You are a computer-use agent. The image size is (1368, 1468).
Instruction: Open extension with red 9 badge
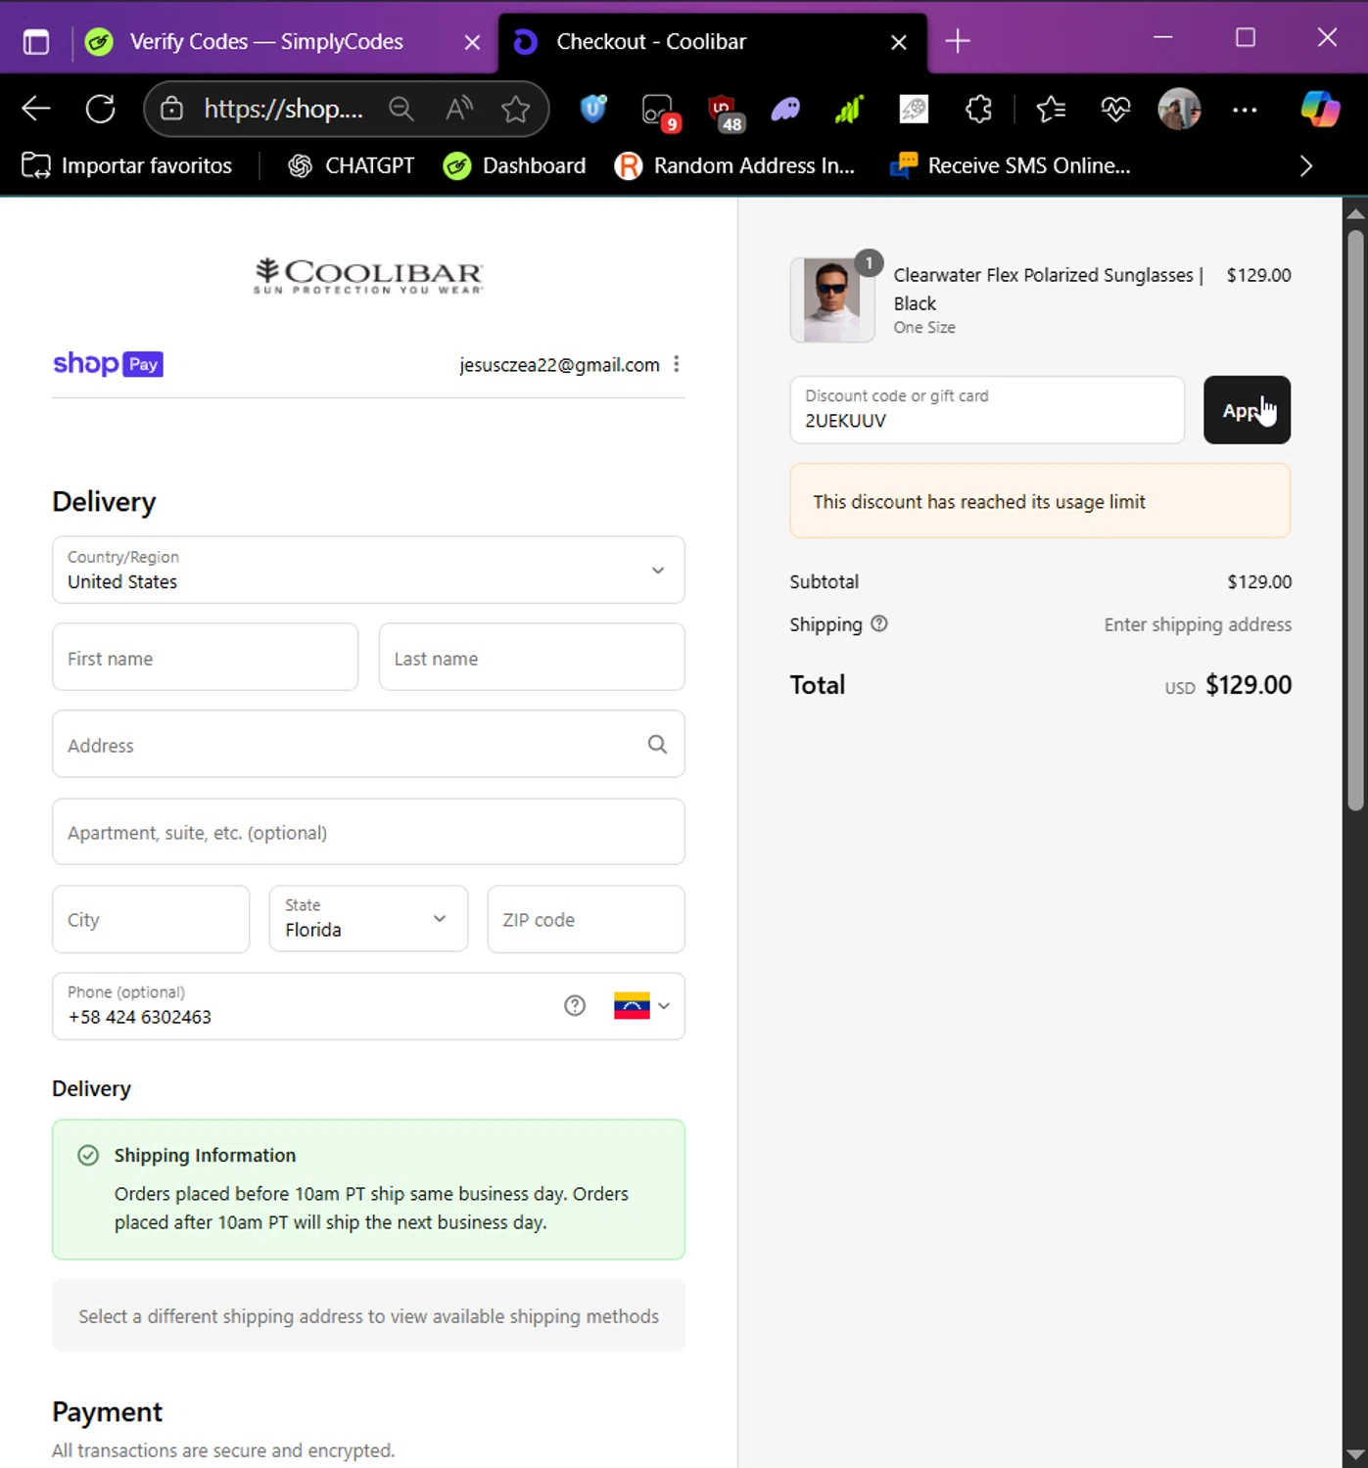[x=659, y=112]
